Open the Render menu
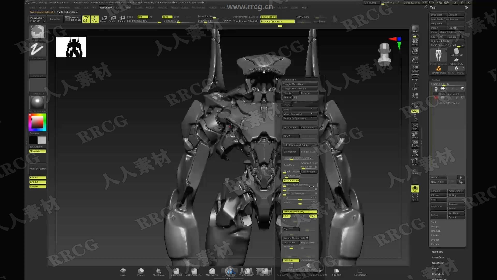The height and width of the screenshot is (280, 497). coord(213,8)
